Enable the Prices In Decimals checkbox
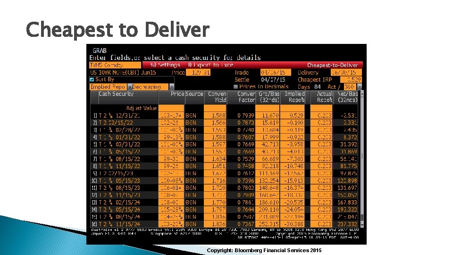Screen dimensions: 453x255 pos(235,87)
